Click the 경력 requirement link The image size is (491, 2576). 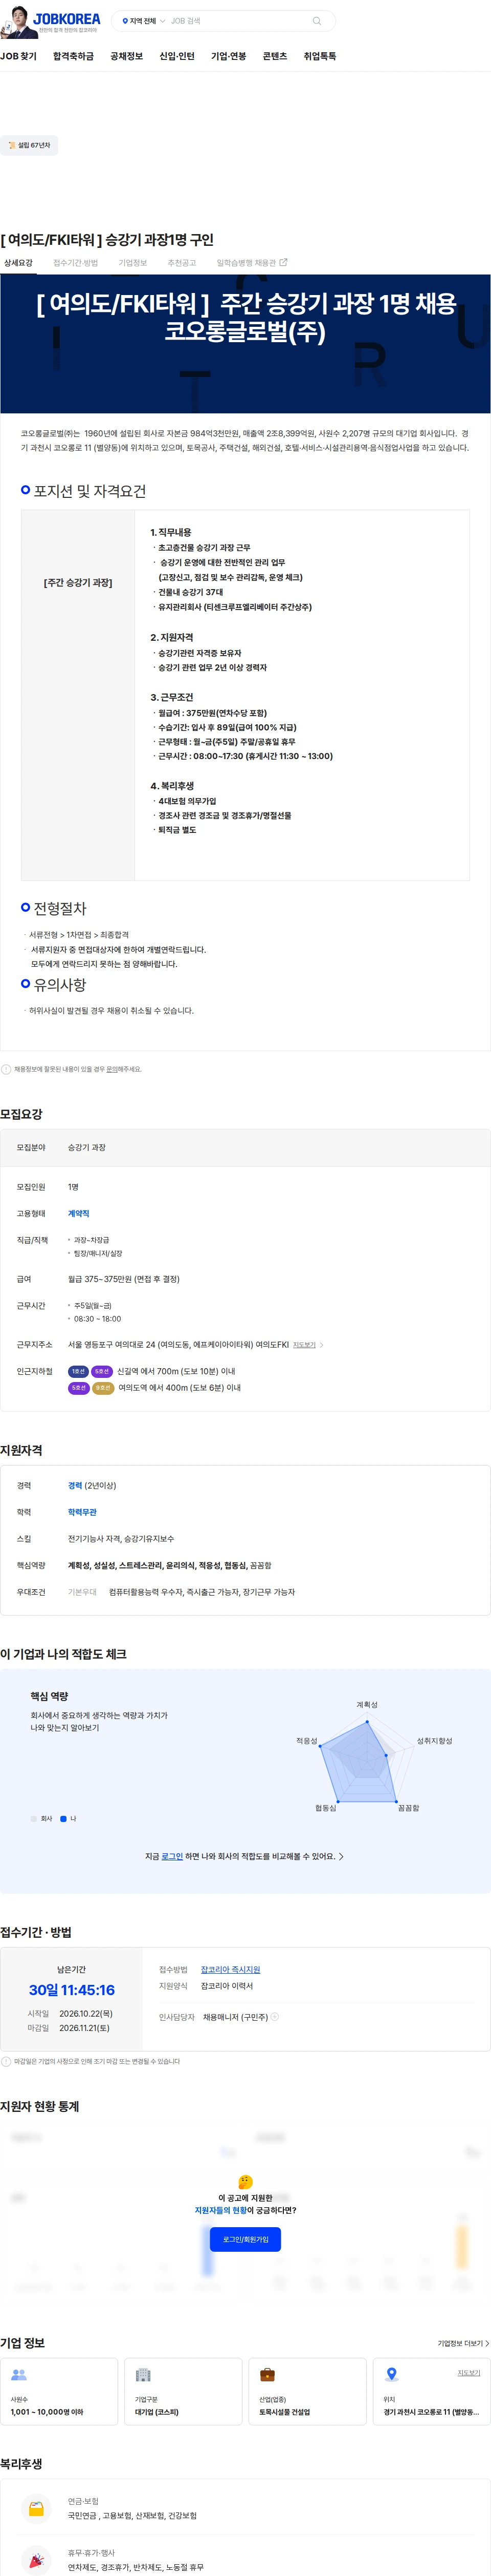tap(75, 1486)
